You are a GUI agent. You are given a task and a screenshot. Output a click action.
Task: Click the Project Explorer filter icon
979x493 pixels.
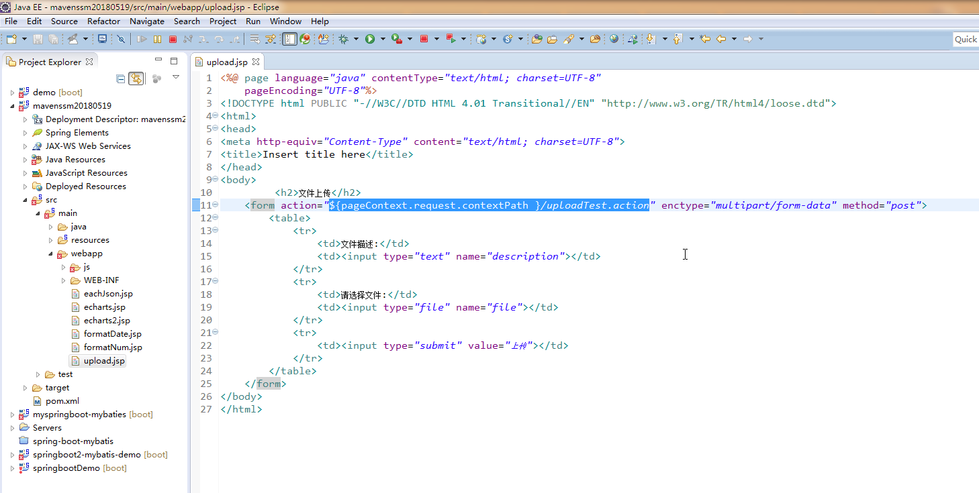click(156, 78)
